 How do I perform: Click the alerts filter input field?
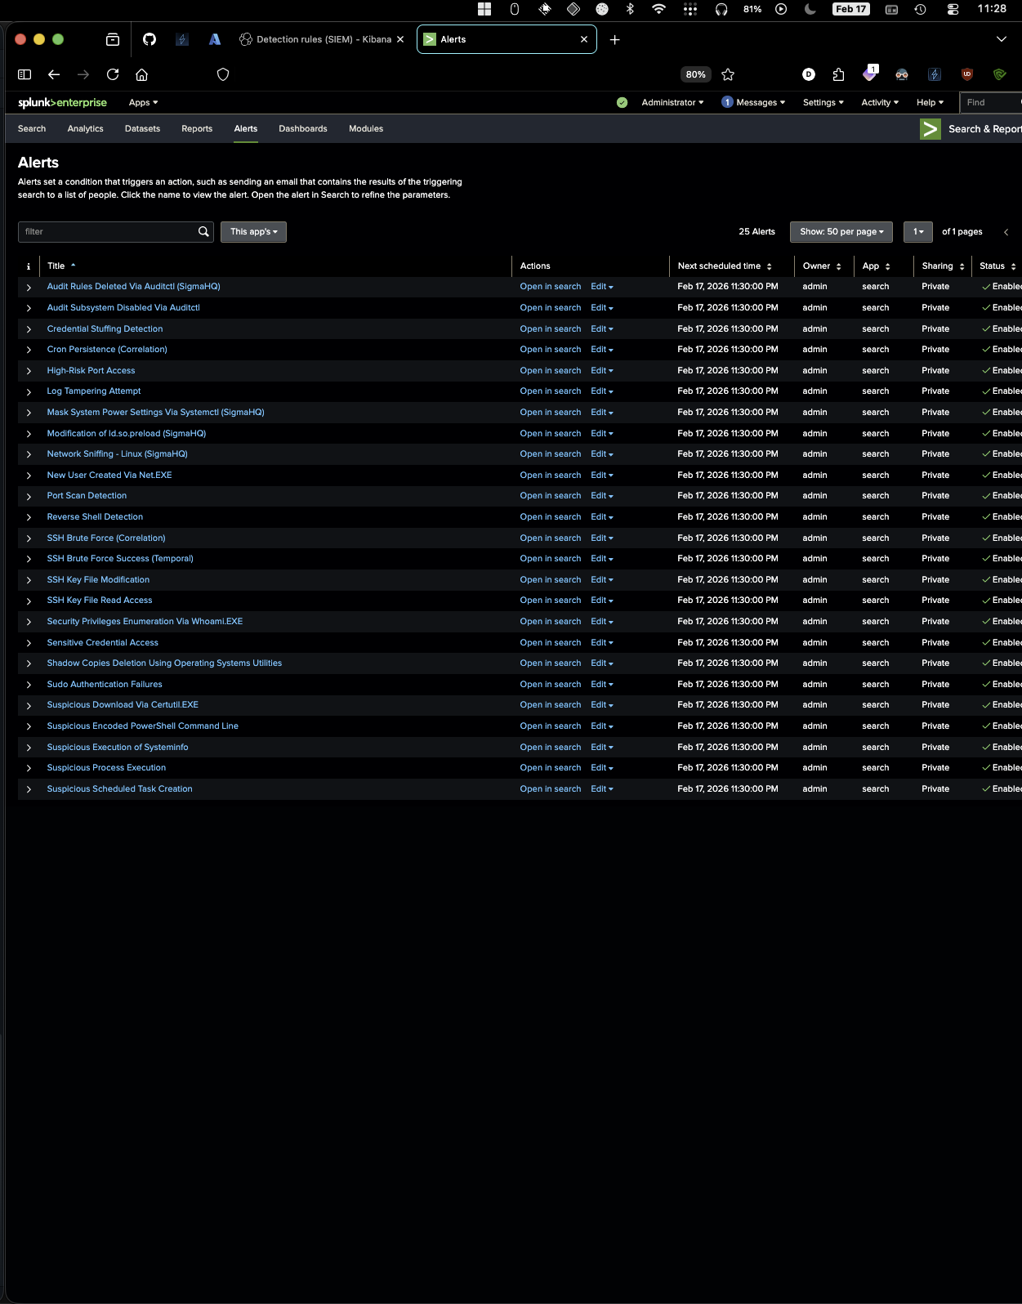pos(106,232)
